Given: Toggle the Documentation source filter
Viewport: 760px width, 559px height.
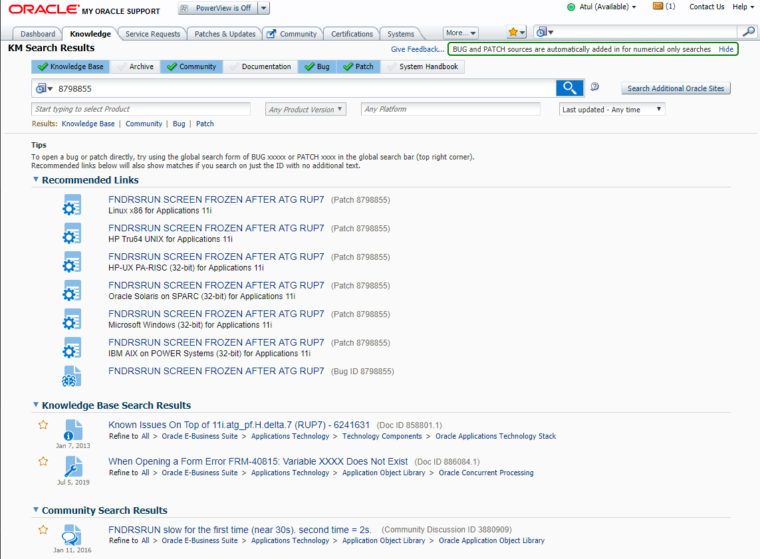Looking at the screenshot, I should coord(260,66).
